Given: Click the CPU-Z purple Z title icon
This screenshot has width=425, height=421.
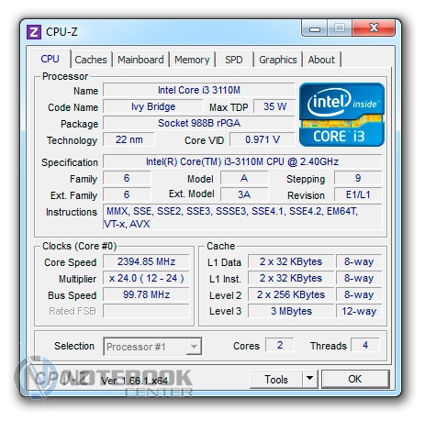Looking at the screenshot, I should (34, 32).
